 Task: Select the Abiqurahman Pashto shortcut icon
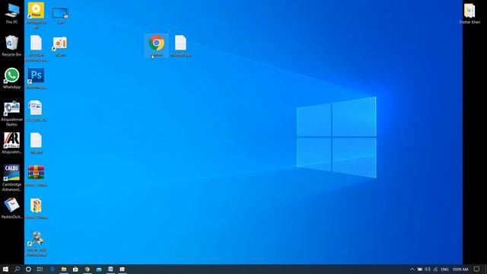[x=12, y=113]
